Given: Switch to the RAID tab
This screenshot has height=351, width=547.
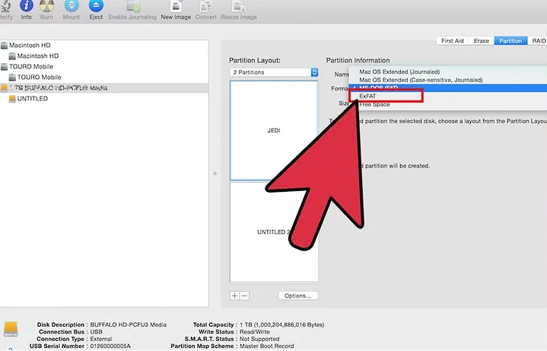Looking at the screenshot, I should (538, 41).
